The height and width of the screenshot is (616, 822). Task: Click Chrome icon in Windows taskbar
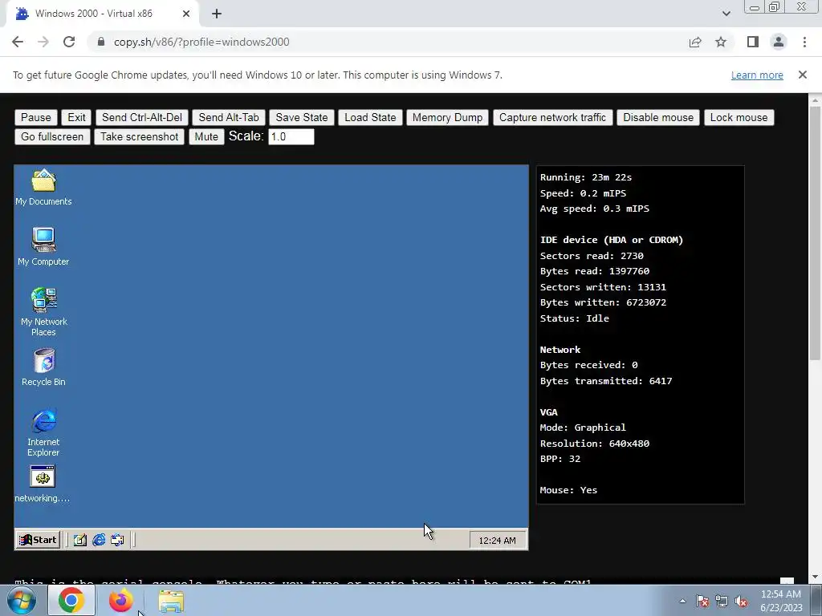coord(71,600)
